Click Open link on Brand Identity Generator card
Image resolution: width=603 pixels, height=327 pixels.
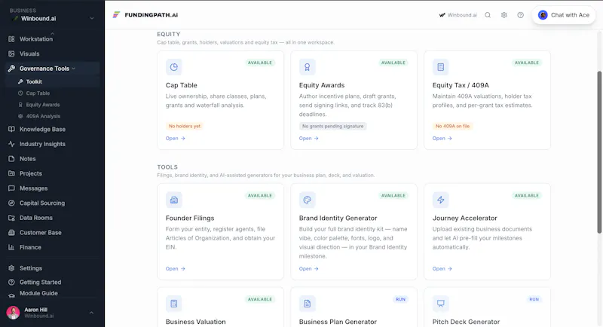(x=309, y=268)
